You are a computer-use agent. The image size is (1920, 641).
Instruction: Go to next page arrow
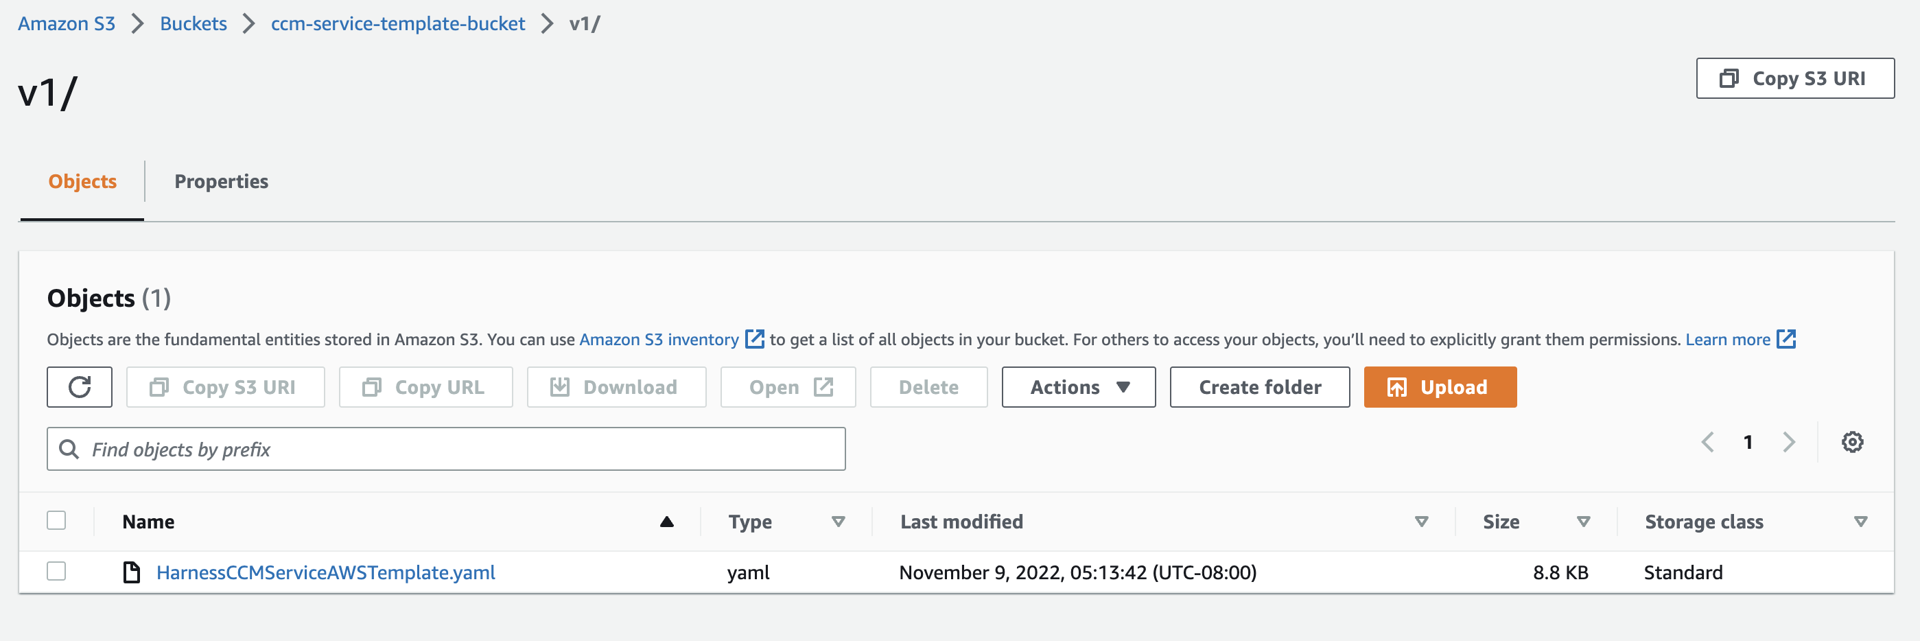1788,442
